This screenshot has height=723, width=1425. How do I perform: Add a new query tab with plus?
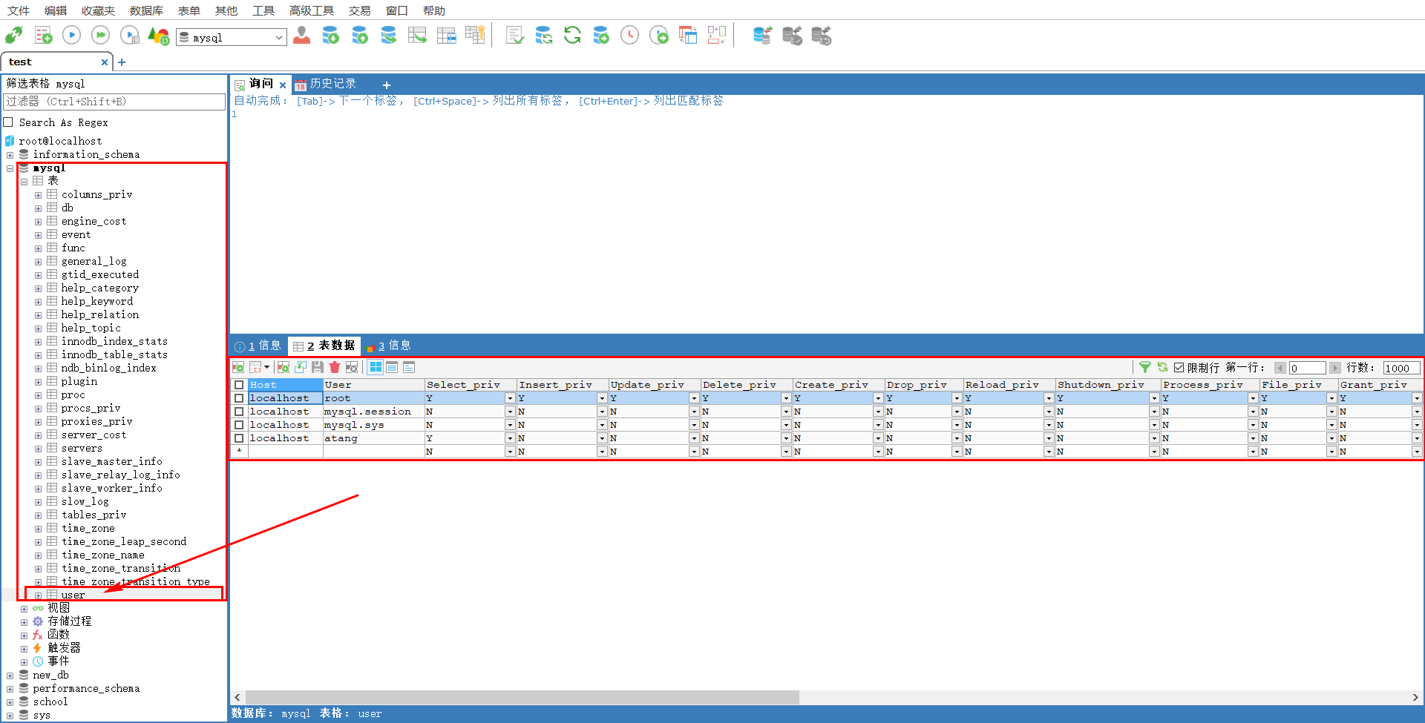(x=387, y=85)
